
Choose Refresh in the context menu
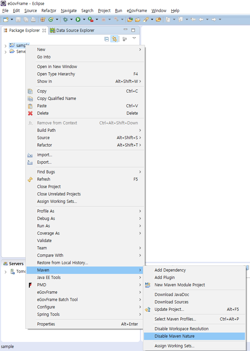point(44,179)
